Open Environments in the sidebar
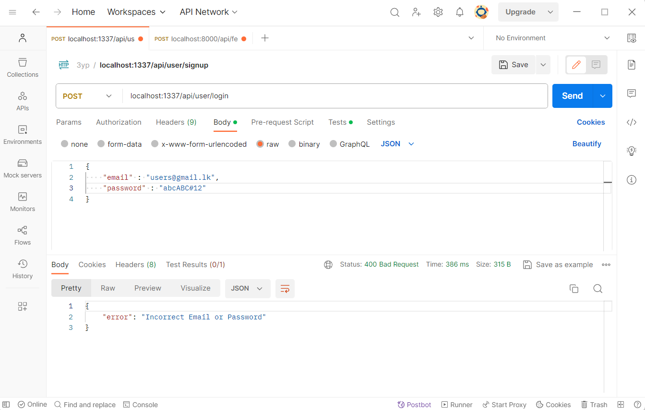This screenshot has height=410, width=645. click(x=23, y=135)
